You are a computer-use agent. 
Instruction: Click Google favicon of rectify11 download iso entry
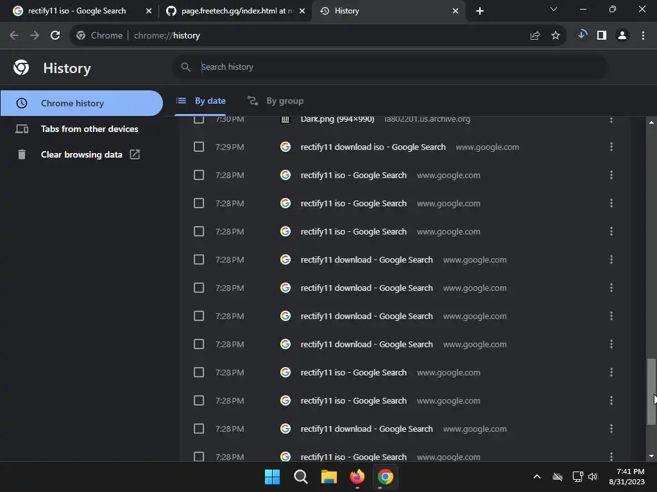(286, 147)
